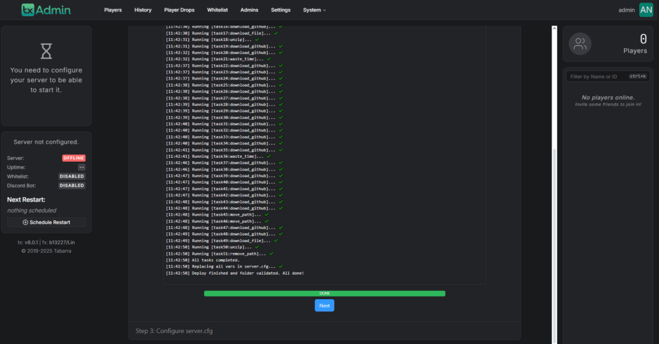Click the Schedule Restart button
Screen dimensions: 659x344
pyautogui.click(x=46, y=222)
